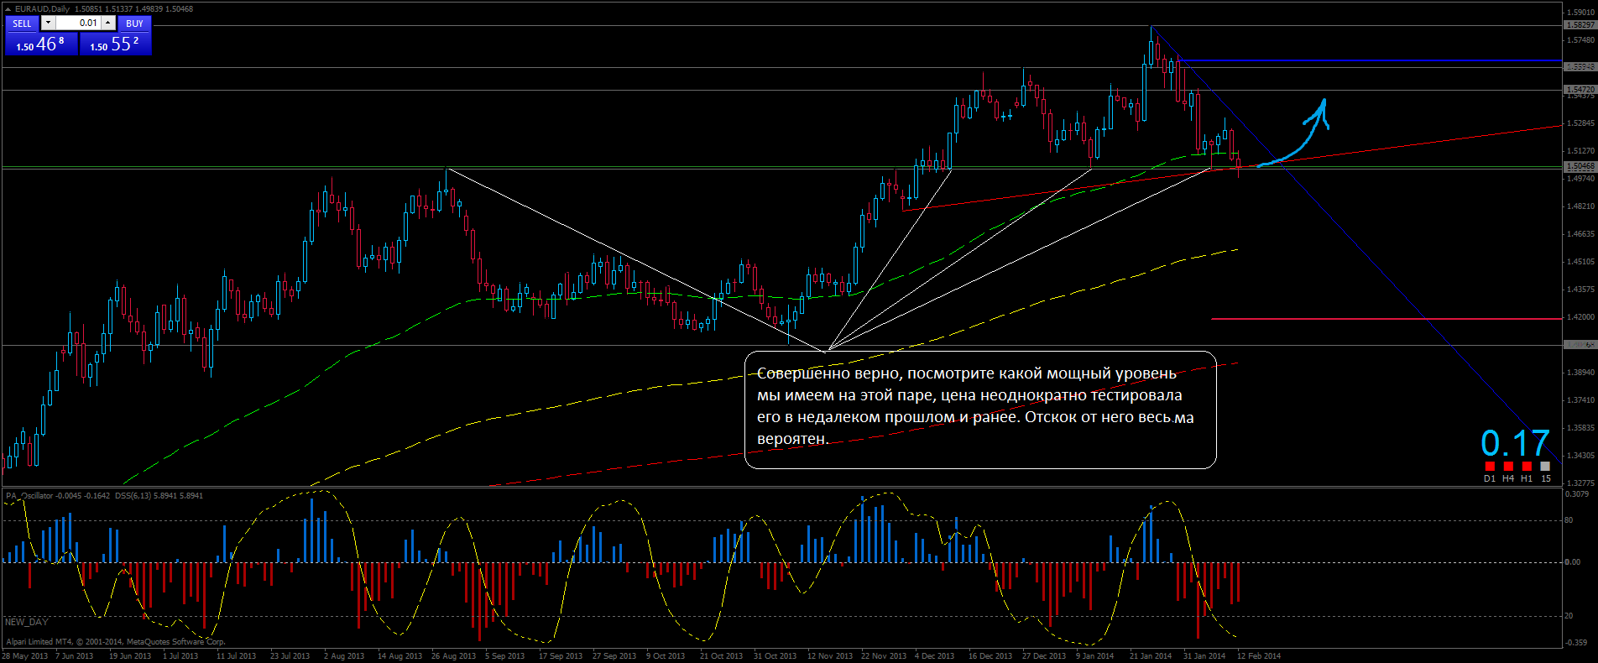The image size is (1598, 663).
Task: Click the 12 Feb 2014 date label
Action: [1259, 656]
